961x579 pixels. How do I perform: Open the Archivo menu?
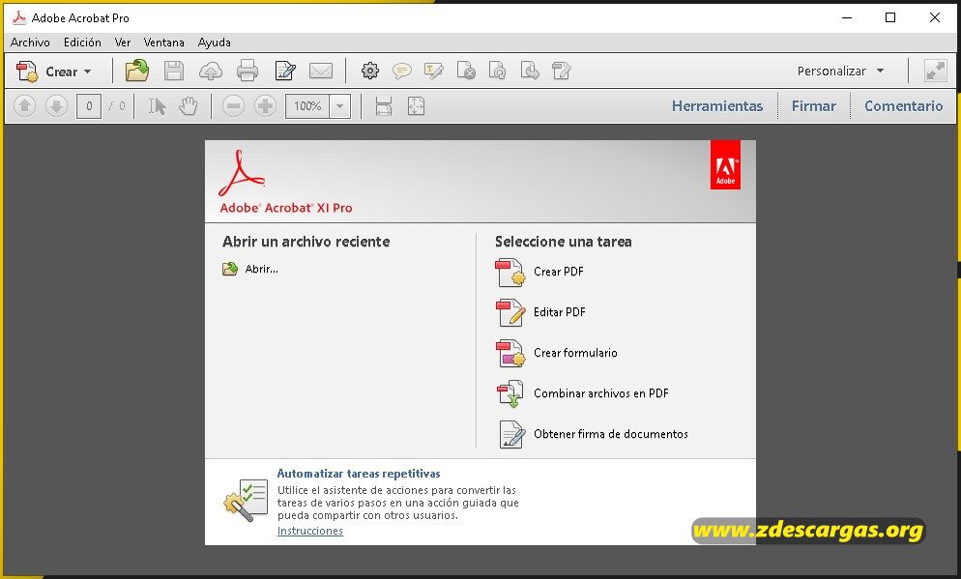coord(30,43)
